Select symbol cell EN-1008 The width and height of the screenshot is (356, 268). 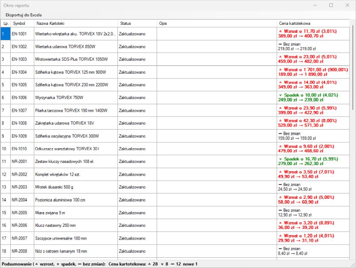click(x=22, y=123)
